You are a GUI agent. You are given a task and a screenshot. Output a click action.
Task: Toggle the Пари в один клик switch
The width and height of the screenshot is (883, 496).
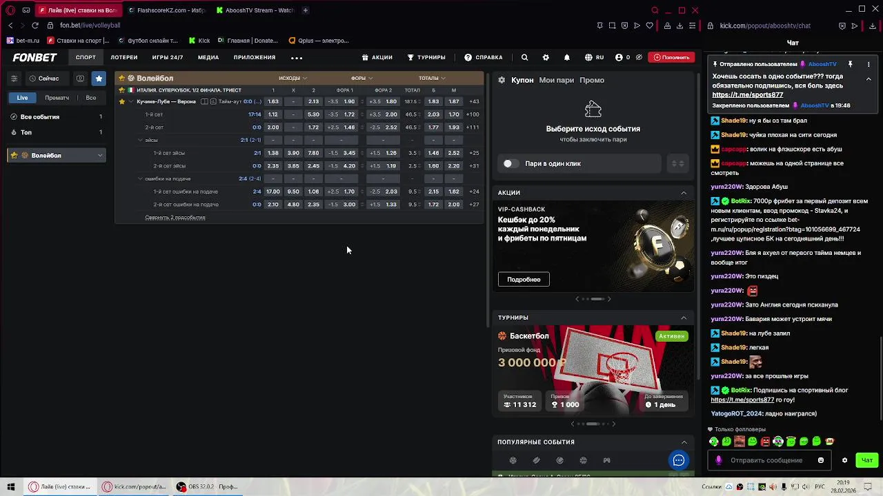coord(509,163)
